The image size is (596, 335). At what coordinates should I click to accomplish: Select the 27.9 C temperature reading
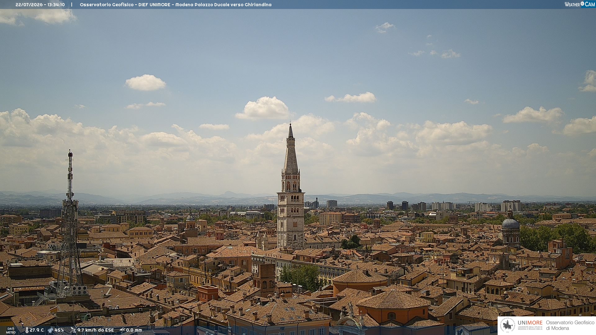coord(37,330)
